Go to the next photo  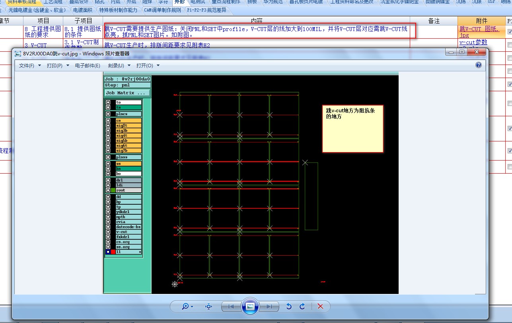tap(269, 306)
